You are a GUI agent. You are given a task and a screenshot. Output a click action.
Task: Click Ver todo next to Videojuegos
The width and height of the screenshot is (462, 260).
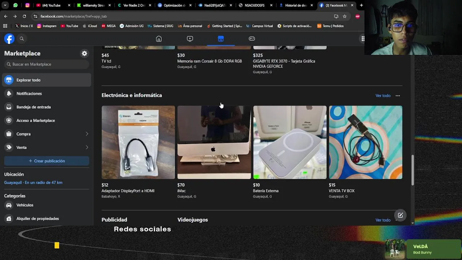pyautogui.click(x=383, y=220)
